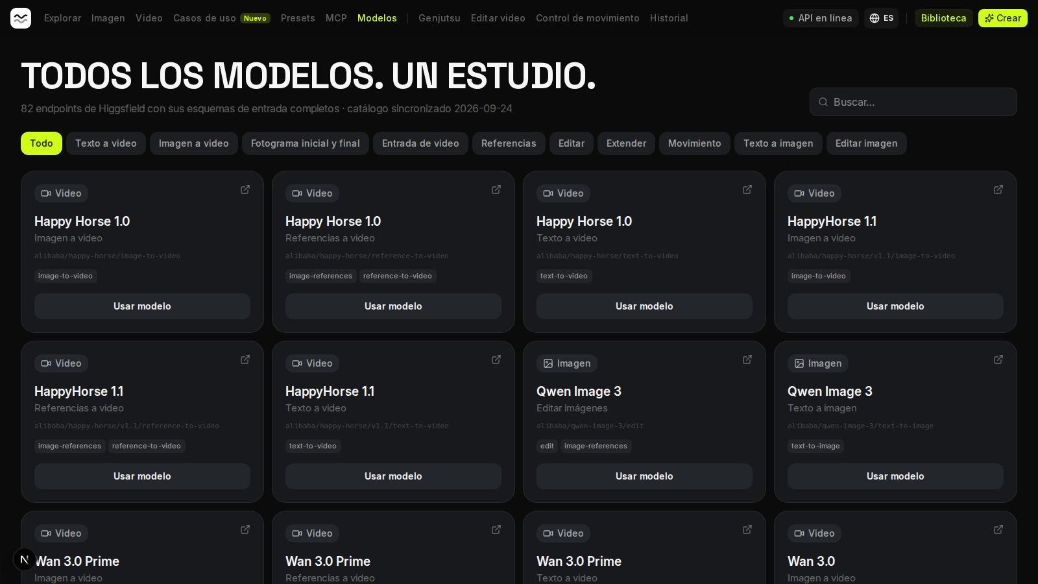Open the Presets page

[298, 18]
